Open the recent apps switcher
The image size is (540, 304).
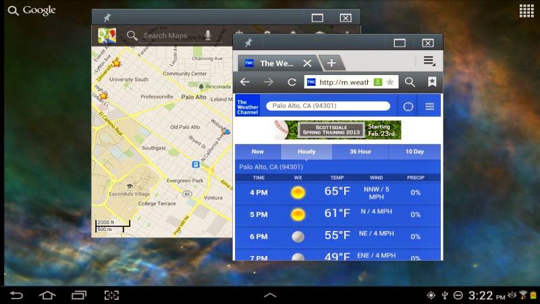pos(79,295)
